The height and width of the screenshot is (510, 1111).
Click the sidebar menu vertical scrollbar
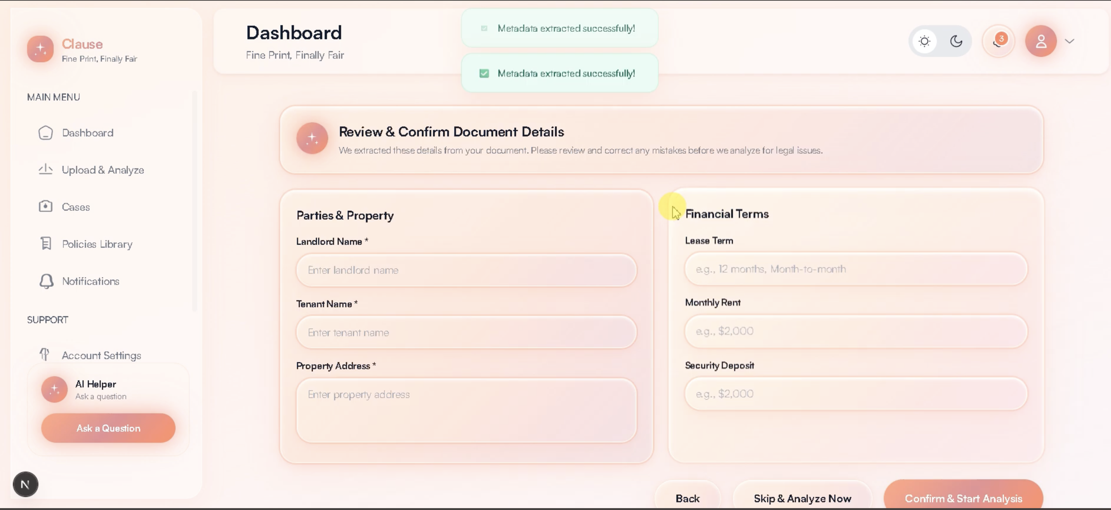[195, 201]
